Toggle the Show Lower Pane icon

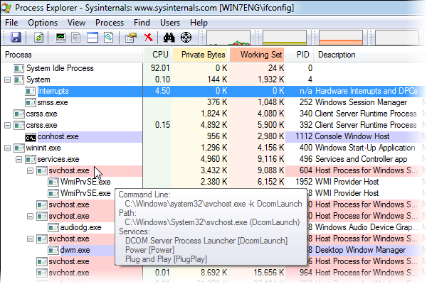[93, 37]
